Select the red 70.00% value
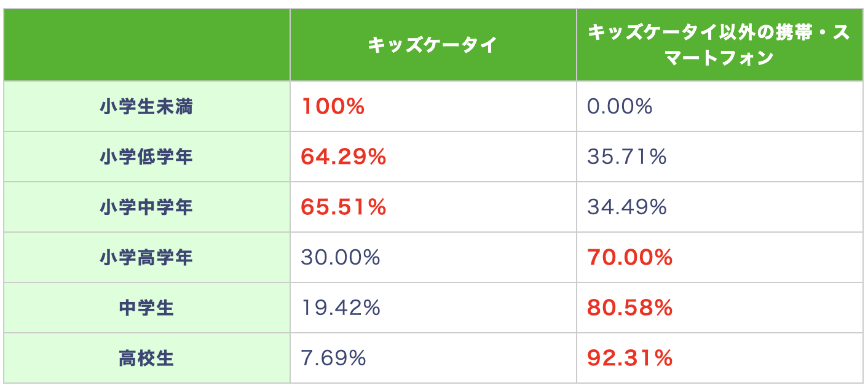The height and width of the screenshot is (388, 868). click(x=630, y=258)
